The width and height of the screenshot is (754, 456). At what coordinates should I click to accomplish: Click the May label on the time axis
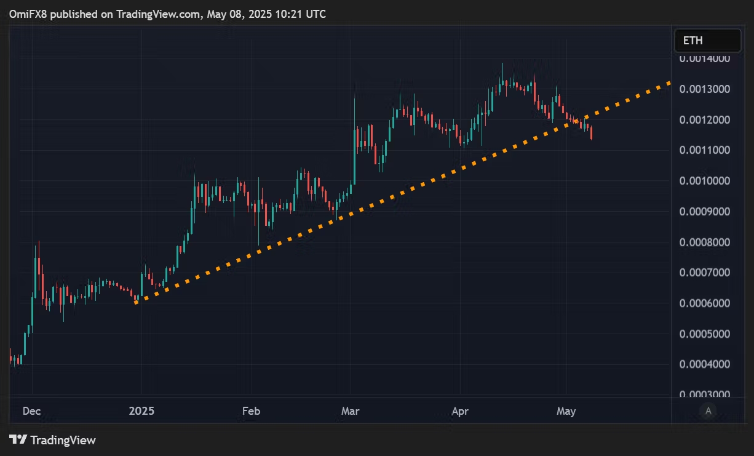pyautogui.click(x=566, y=410)
